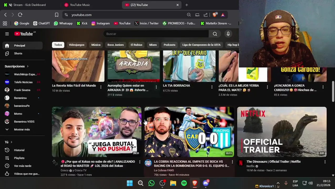Open options for Gonza Cardozo short
The height and width of the screenshot is (189, 335).
[x=323, y=87]
